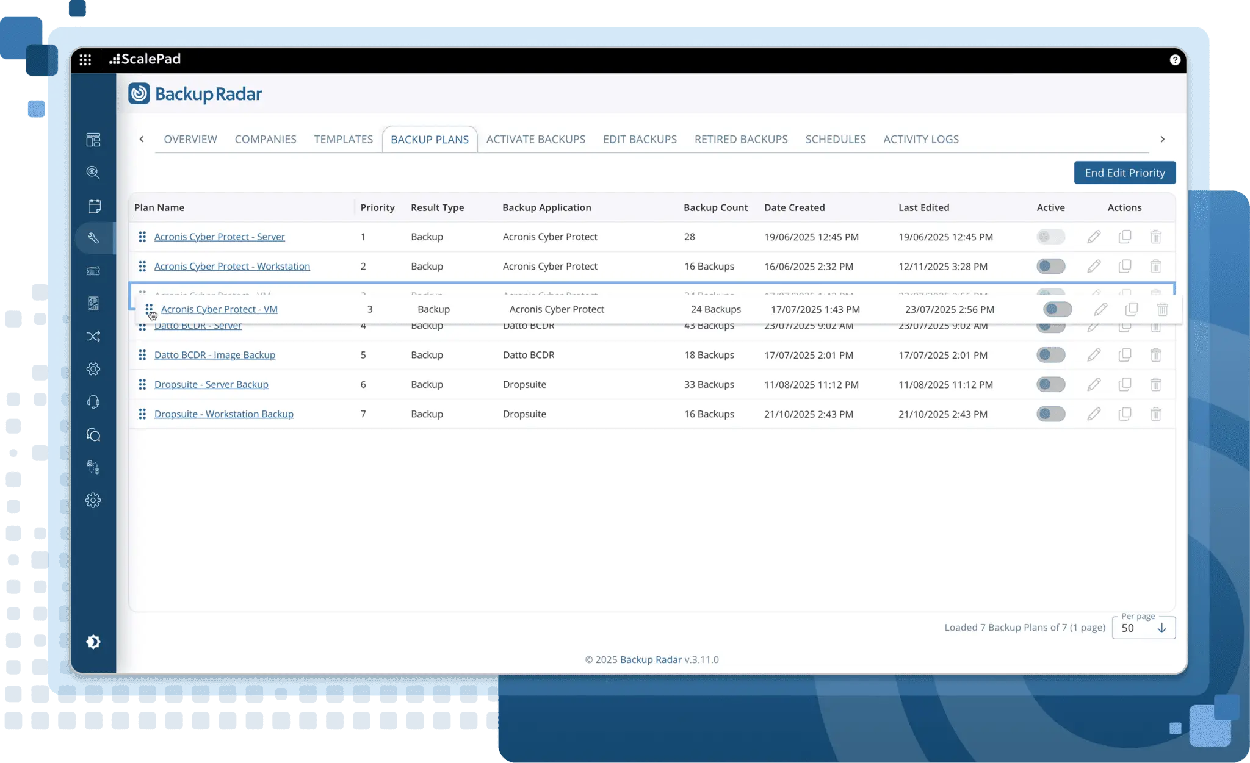1250x763 pixels.
Task: Toggle Active switch for dragged Acronis Cyber Protect - VM
Action: pos(1057,309)
